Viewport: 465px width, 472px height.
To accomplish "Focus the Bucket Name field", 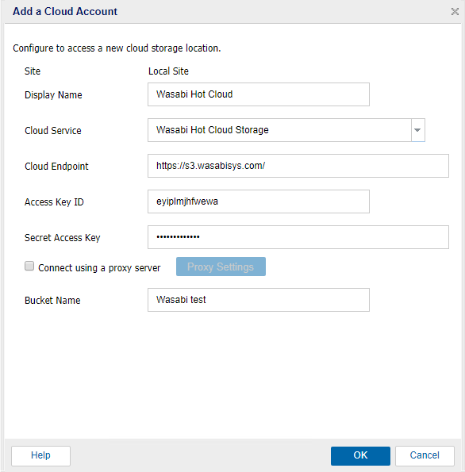I will 259,300.
